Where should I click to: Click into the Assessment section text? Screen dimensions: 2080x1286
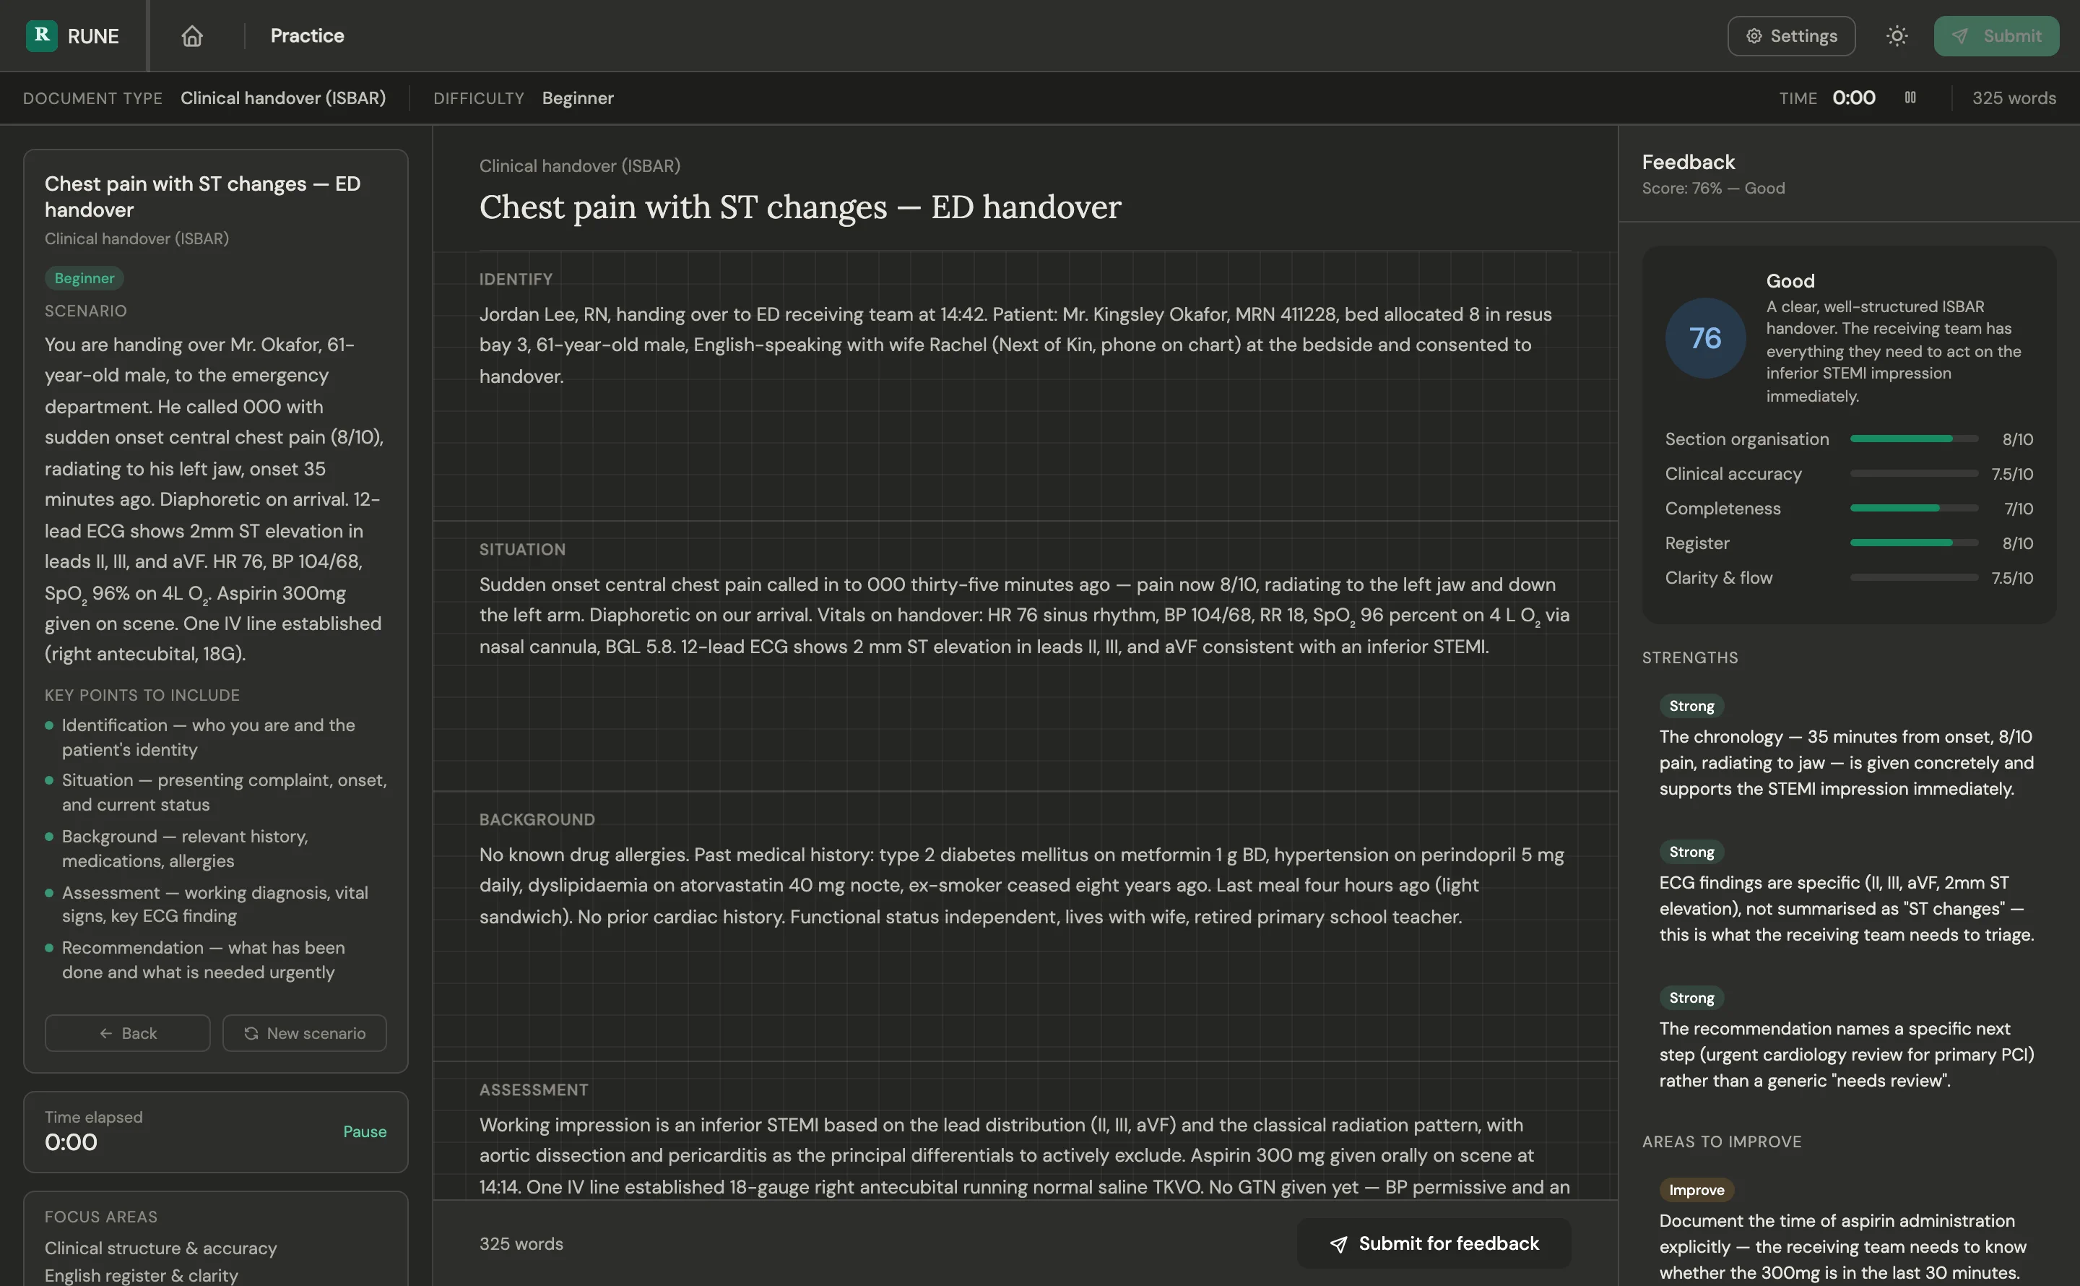(x=1023, y=1156)
